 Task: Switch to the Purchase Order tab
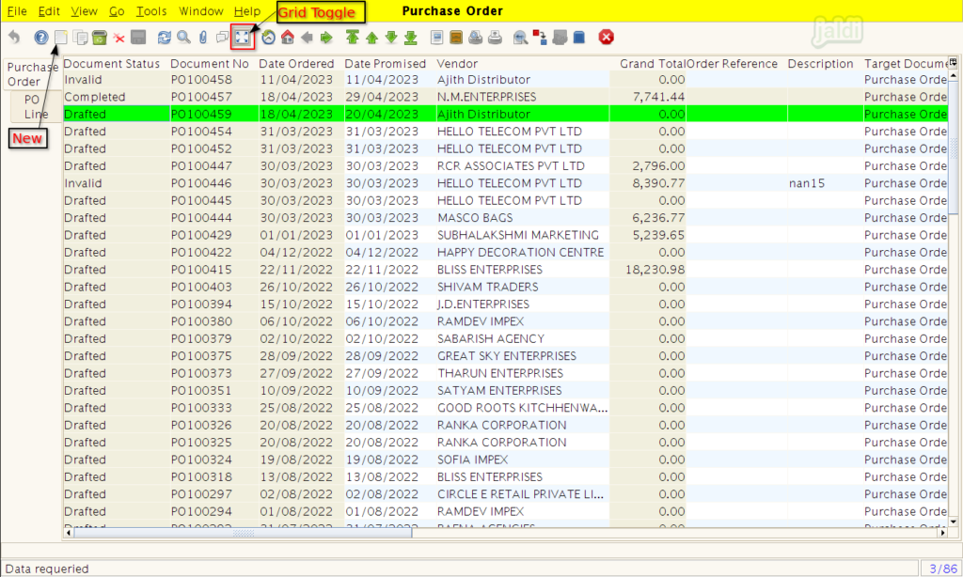pyautogui.click(x=32, y=74)
